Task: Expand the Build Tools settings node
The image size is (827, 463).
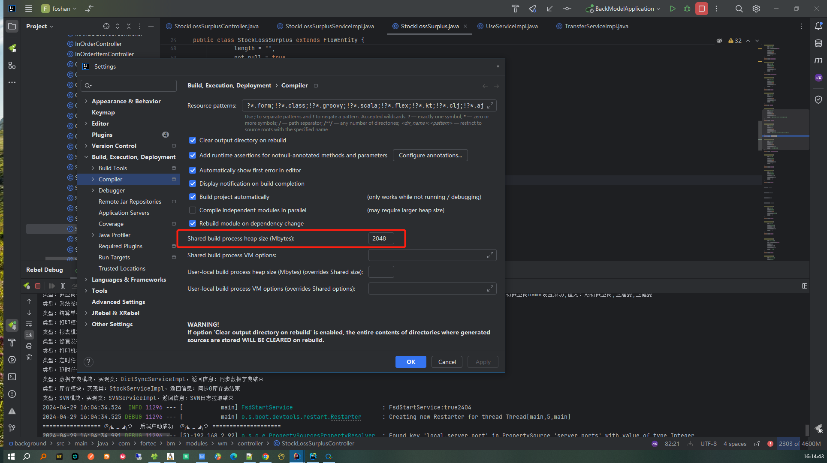Action: point(94,168)
